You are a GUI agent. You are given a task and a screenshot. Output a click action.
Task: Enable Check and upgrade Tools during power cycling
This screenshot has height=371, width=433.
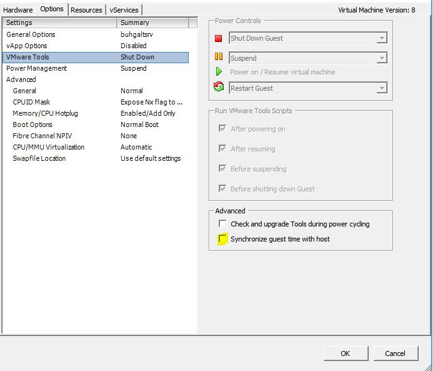pos(222,223)
